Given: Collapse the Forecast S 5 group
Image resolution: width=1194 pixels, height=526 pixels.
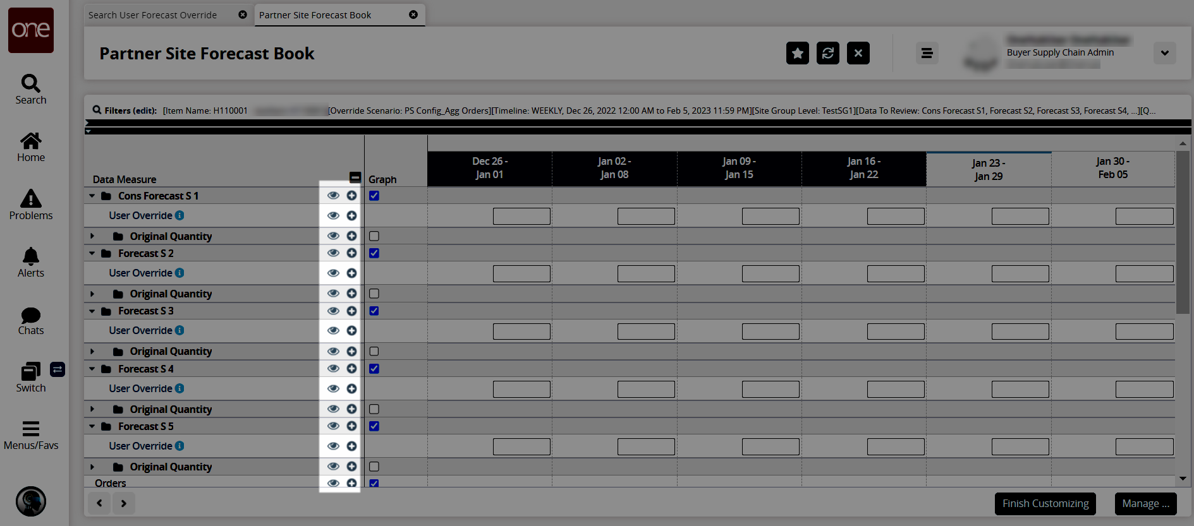Looking at the screenshot, I should [x=92, y=426].
